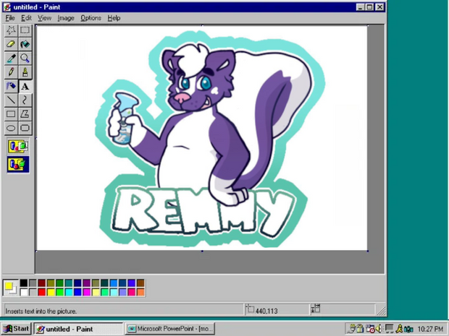Viewport: 449px width, 336px height.
Task: Expand the Options menu
Action: (91, 18)
